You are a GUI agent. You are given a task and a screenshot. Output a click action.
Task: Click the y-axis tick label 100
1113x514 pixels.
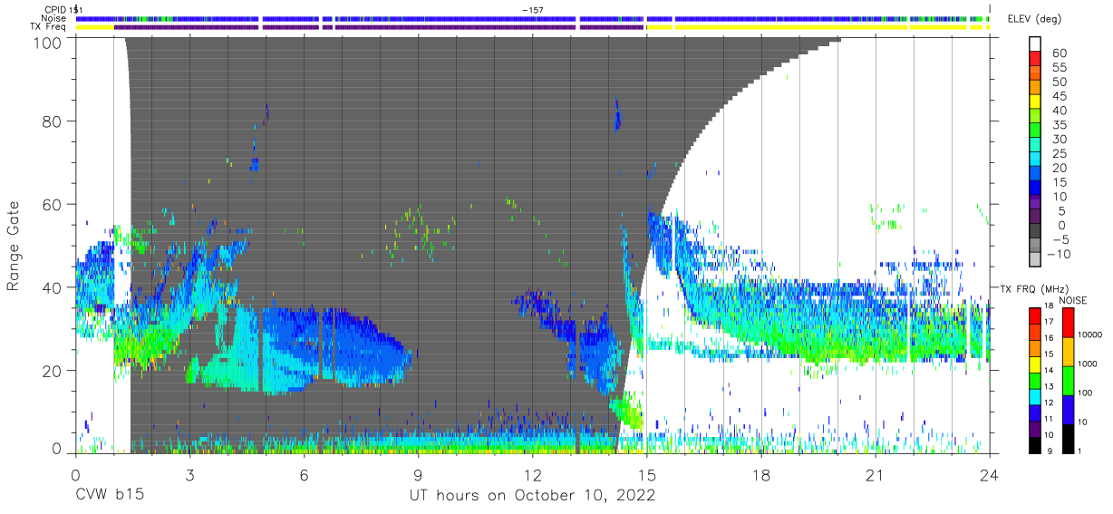pos(46,43)
